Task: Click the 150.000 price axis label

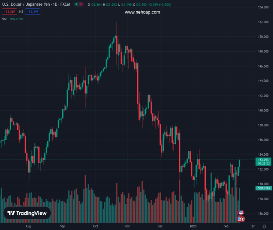Action: pos(263,37)
